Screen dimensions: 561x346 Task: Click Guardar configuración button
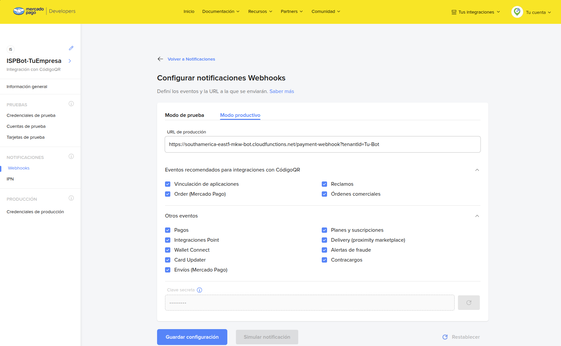point(192,337)
